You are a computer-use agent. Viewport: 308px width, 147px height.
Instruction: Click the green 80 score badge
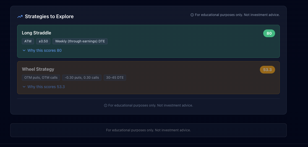click(x=269, y=33)
